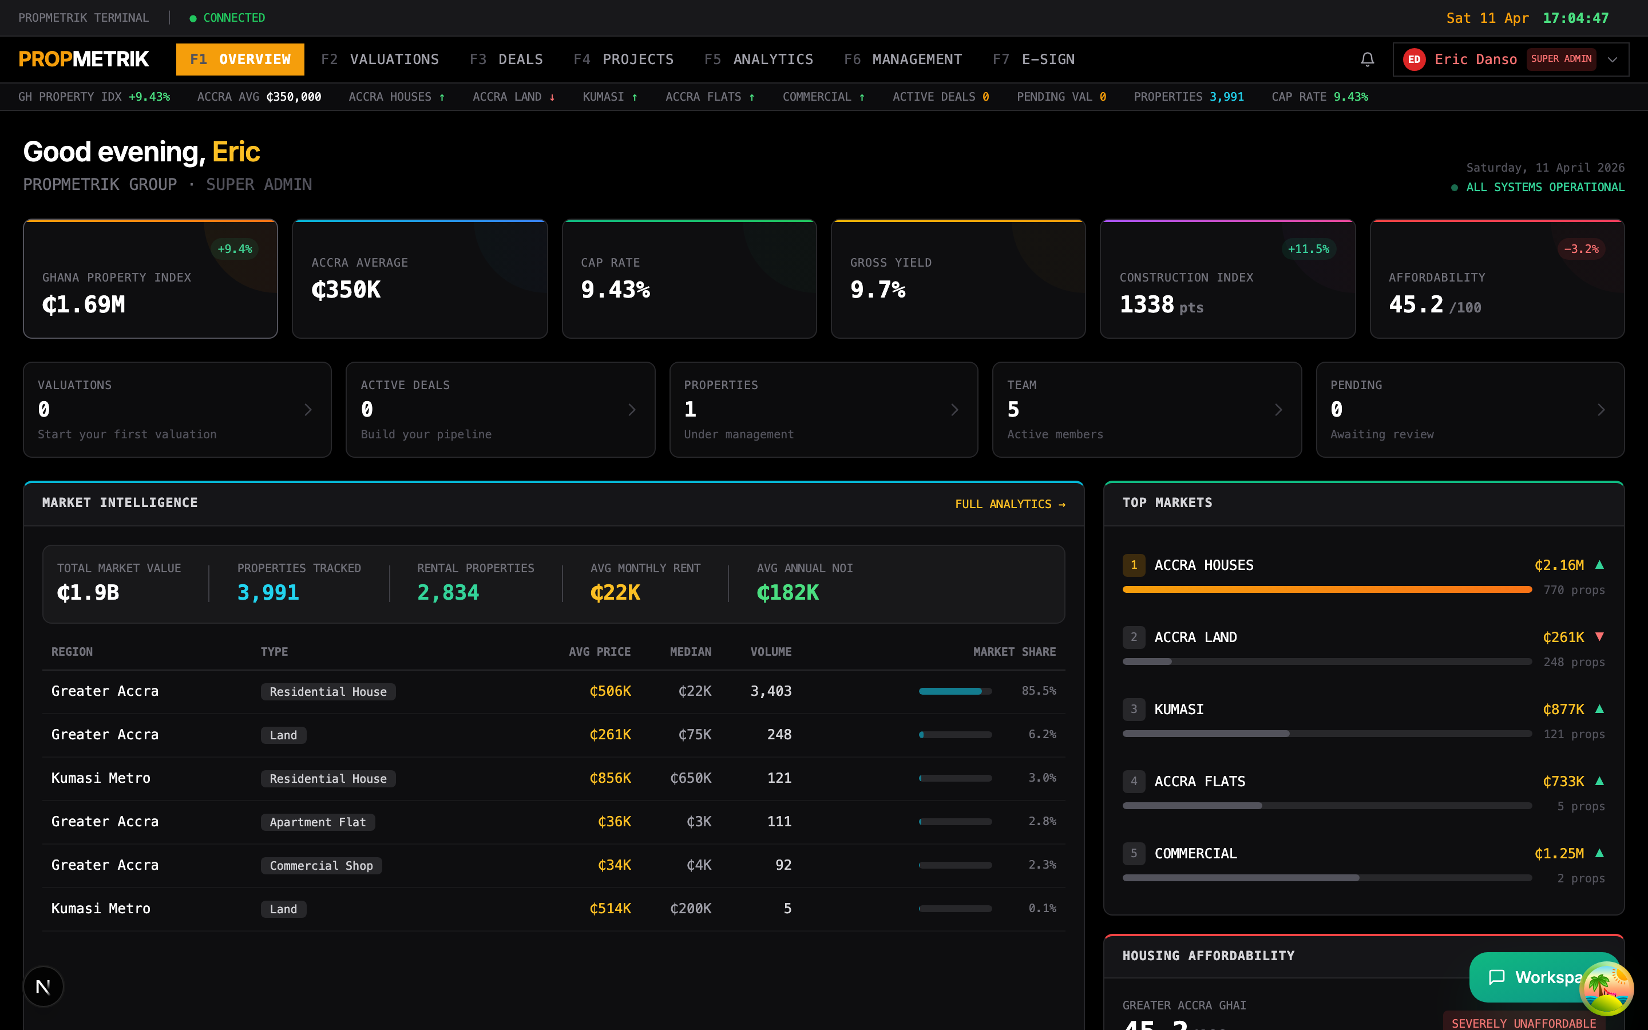Open the Workspace chat button
The width and height of the screenshot is (1648, 1030).
[x=1532, y=977]
